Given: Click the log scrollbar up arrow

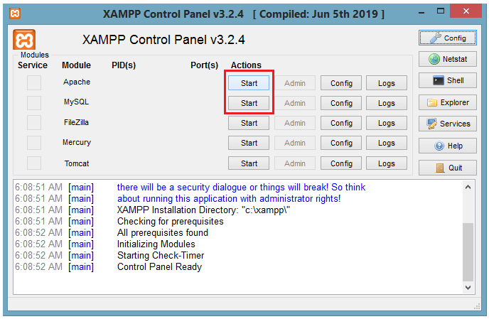Looking at the screenshot, I should coord(468,187).
